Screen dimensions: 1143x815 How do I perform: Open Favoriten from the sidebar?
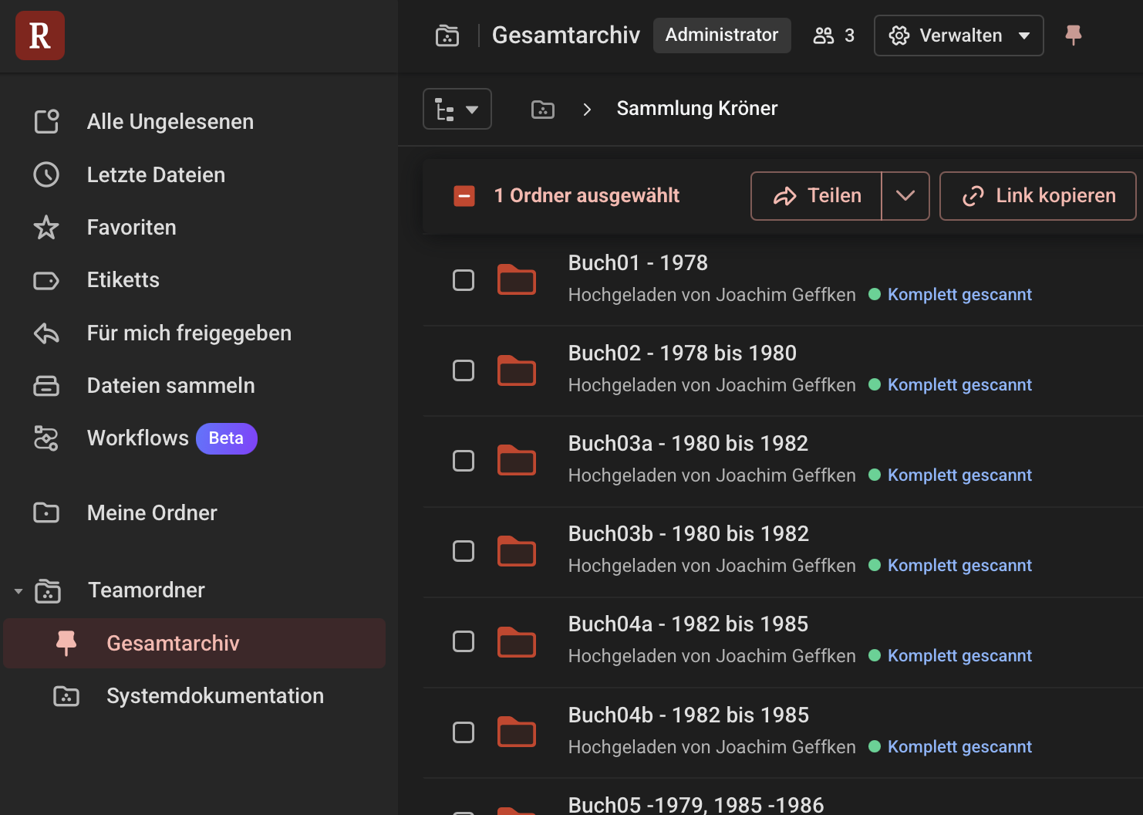pyautogui.click(x=131, y=227)
